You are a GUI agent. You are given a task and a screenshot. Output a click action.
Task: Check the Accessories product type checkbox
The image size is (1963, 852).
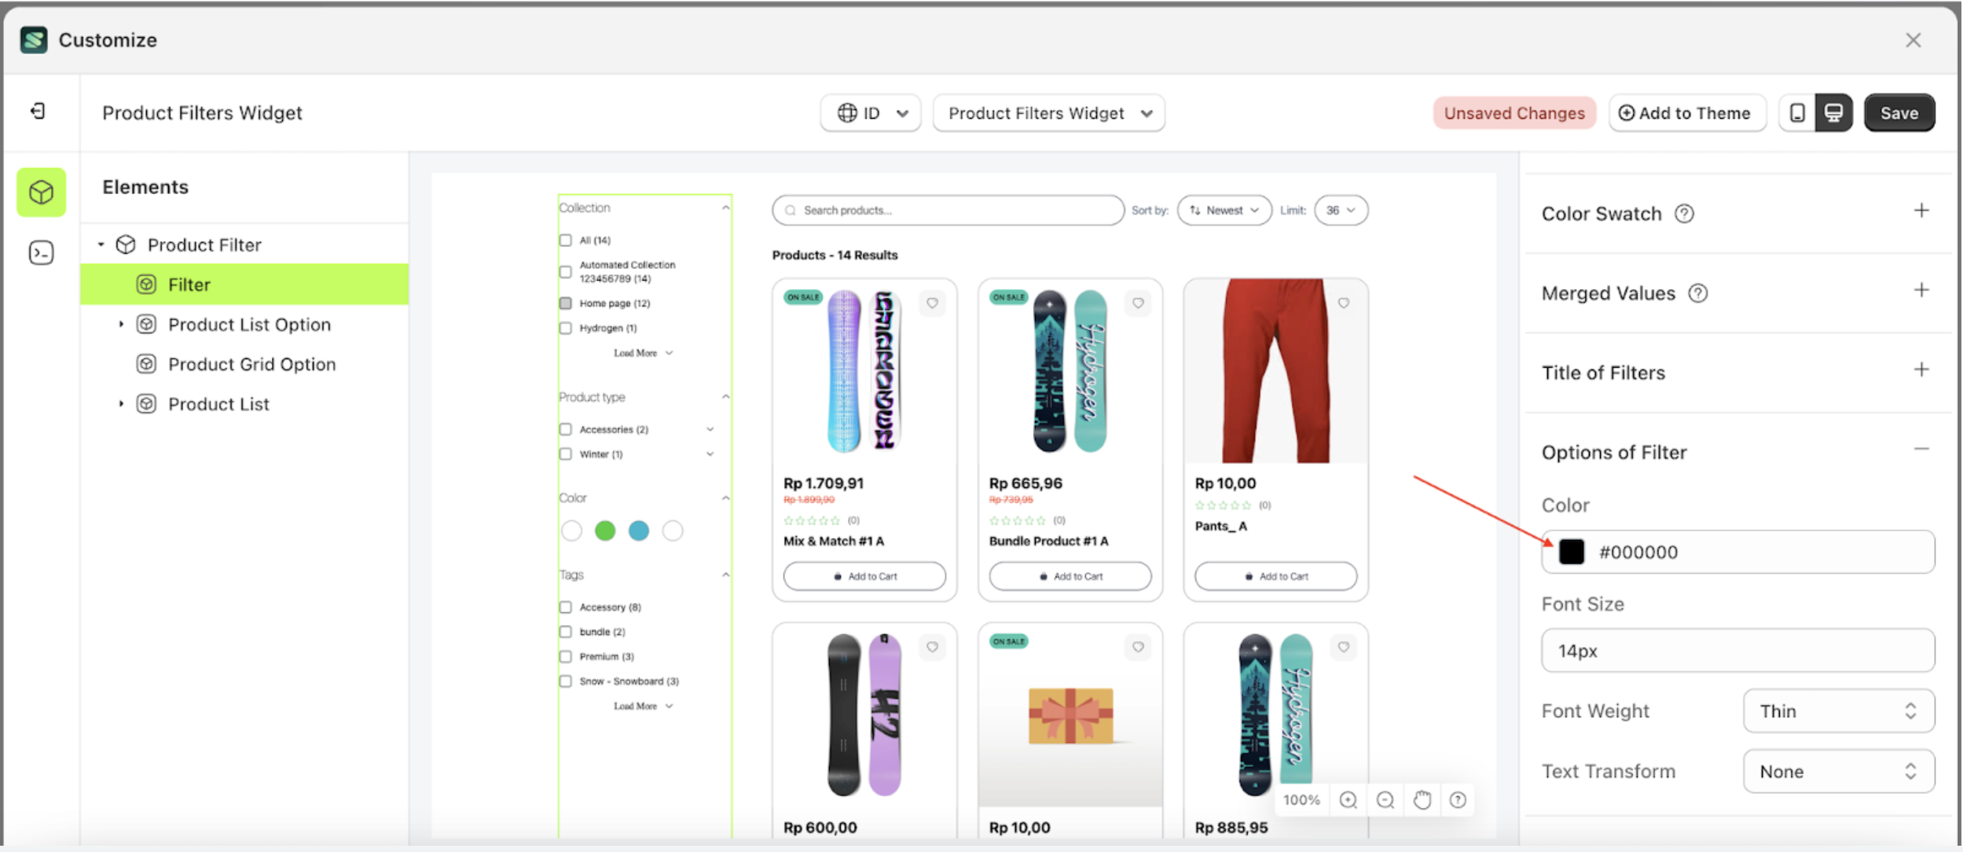(565, 429)
